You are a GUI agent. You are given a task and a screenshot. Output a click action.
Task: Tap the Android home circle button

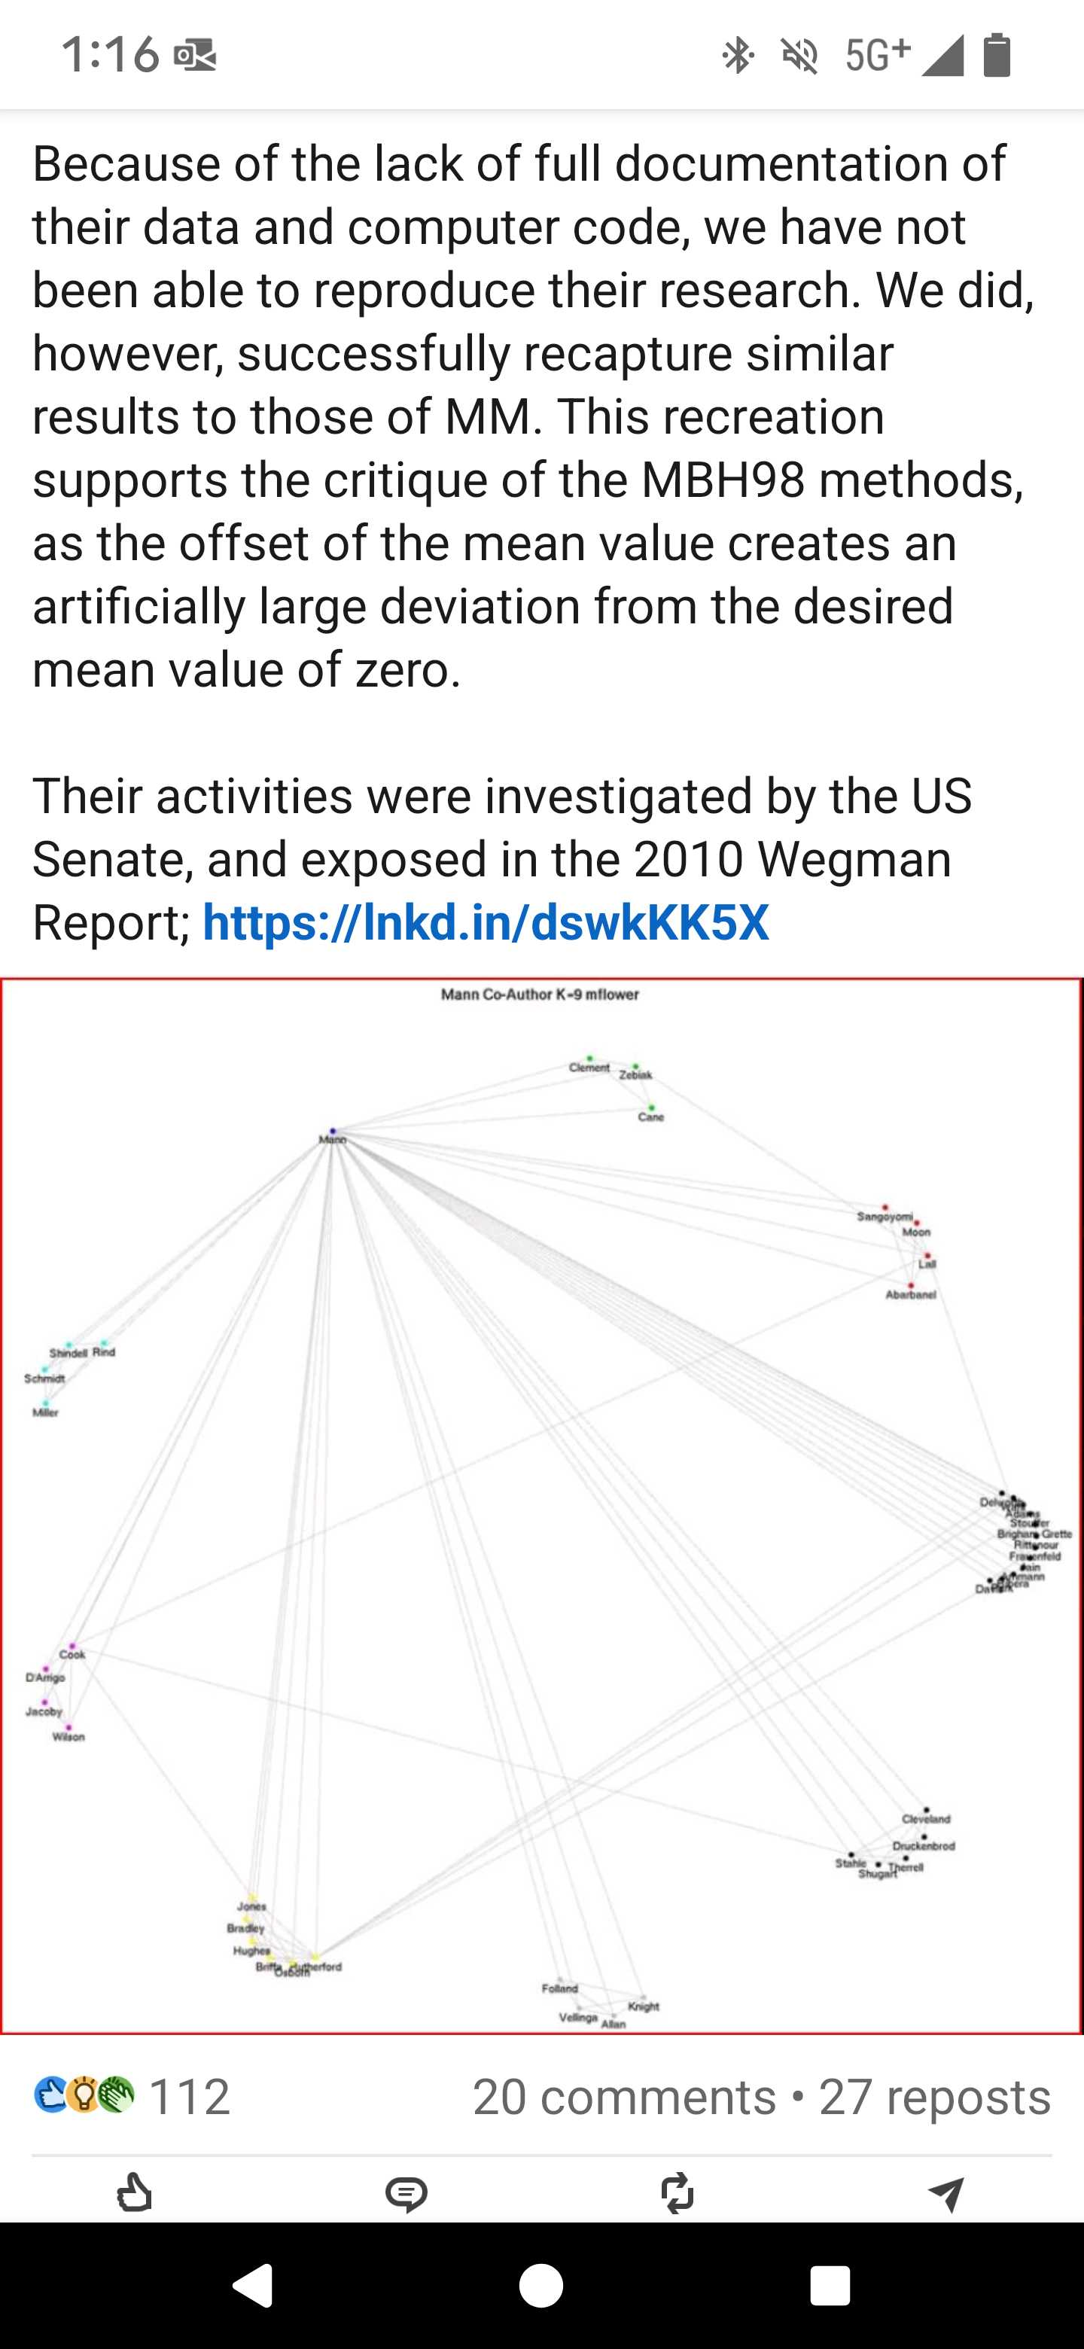click(x=540, y=2286)
